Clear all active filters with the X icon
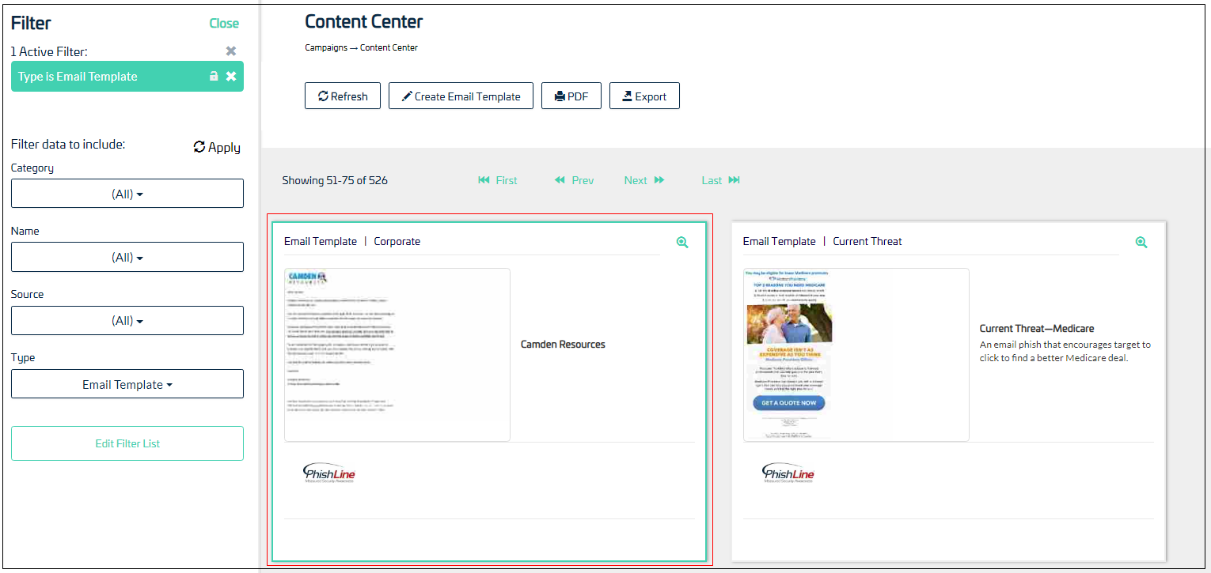 (230, 51)
